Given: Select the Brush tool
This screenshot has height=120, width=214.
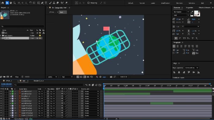Looking at the screenshot, I should [x=50, y=3].
